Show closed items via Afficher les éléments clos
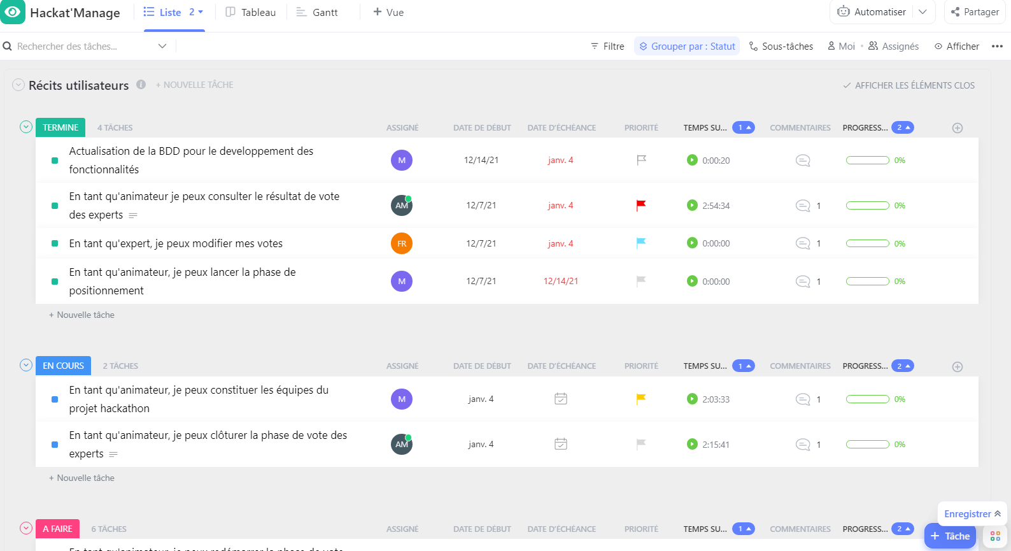This screenshot has height=551, width=1011. click(908, 85)
